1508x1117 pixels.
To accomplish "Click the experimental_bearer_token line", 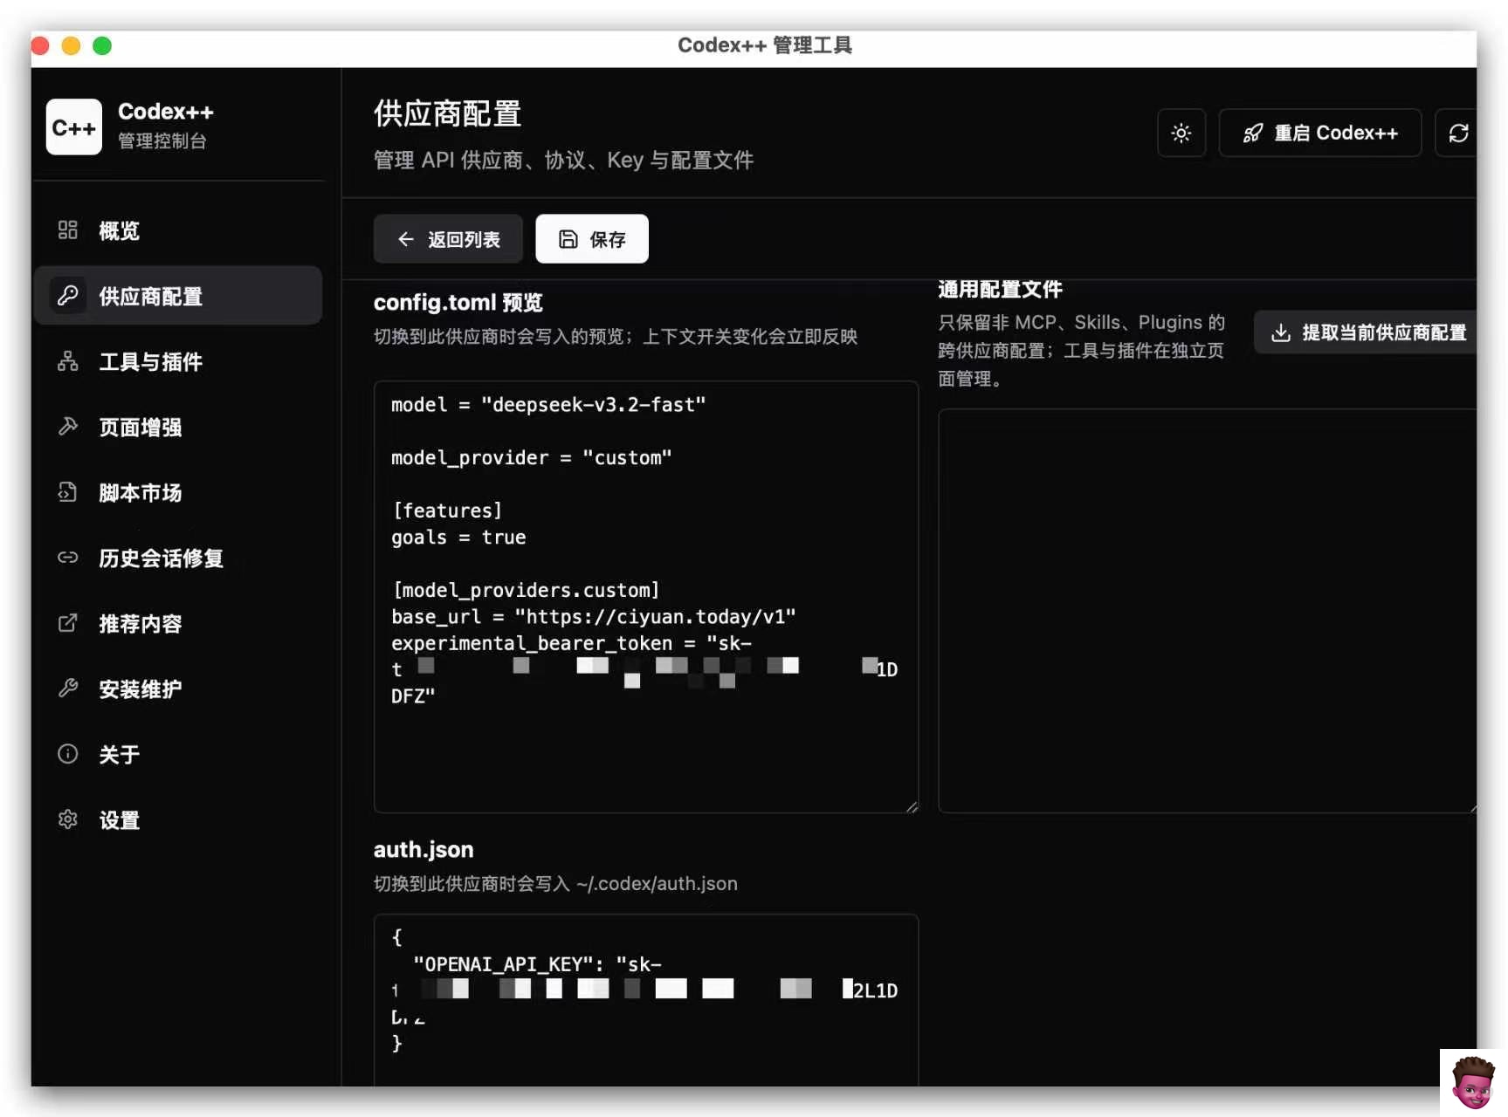I will pyautogui.click(x=571, y=643).
